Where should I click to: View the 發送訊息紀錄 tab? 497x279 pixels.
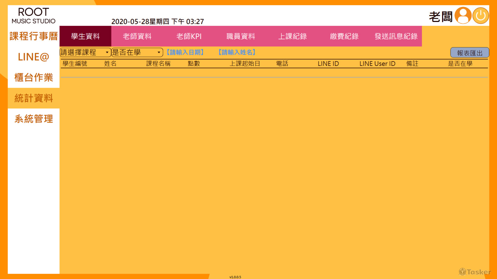396,36
